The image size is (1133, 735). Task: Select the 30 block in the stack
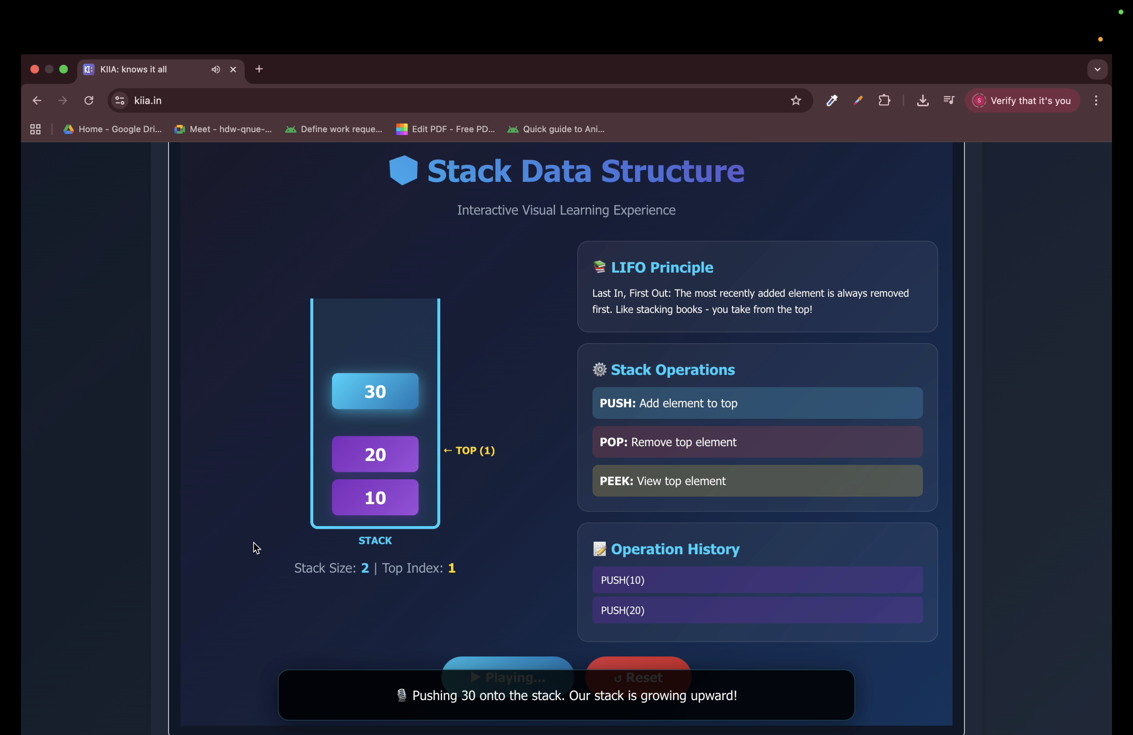tap(375, 391)
